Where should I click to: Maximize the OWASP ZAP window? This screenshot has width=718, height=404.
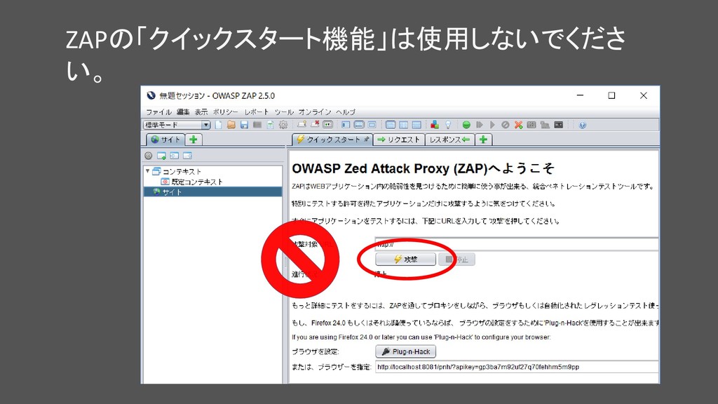click(611, 95)
